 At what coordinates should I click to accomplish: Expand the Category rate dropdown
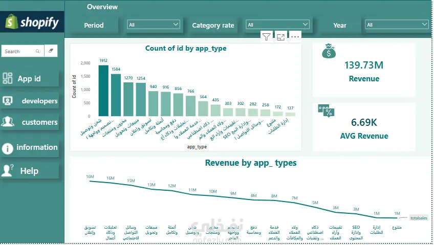(277, 25)
